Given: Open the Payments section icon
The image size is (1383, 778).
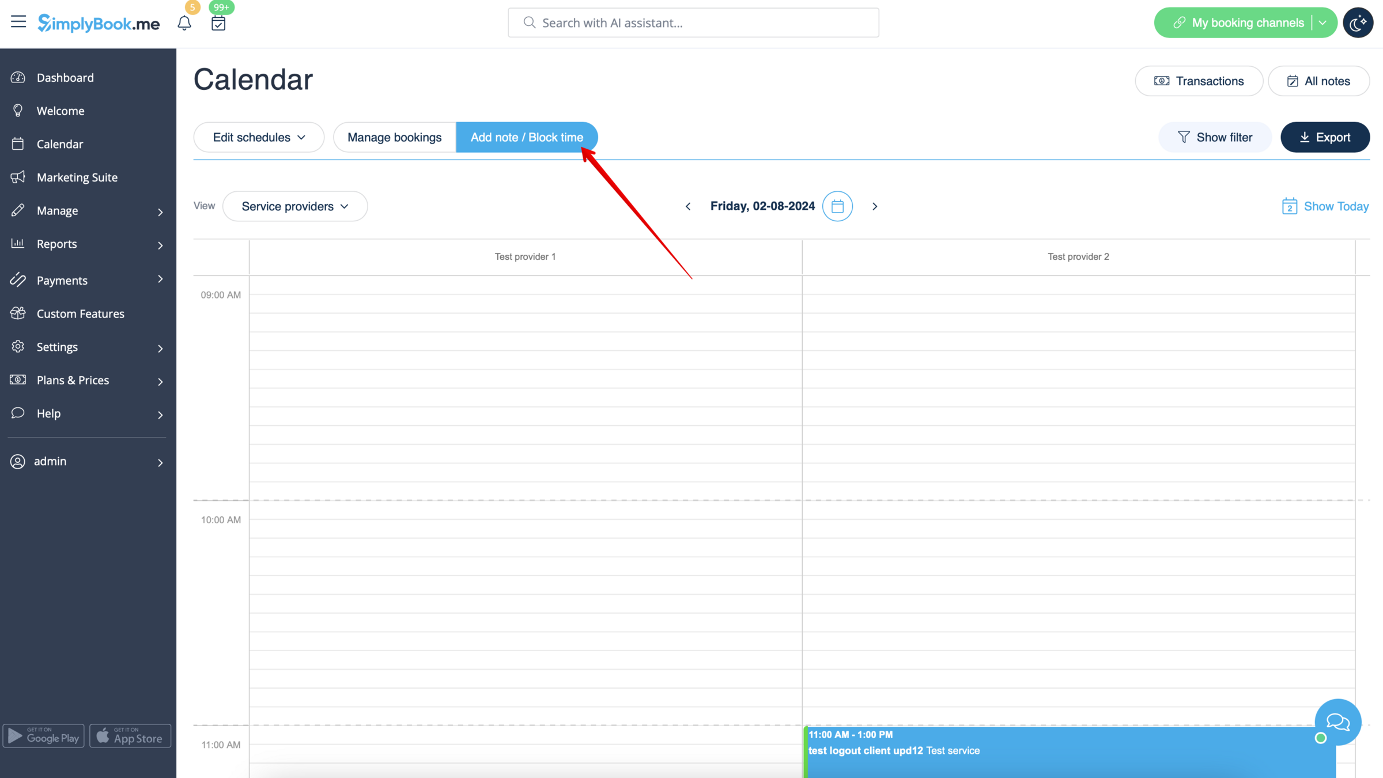Looking at the screenshot, I should (x=17, y=280).
